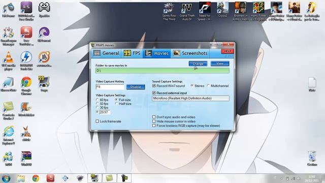
Task: Select the Movies tab
Action: (157, 53)
